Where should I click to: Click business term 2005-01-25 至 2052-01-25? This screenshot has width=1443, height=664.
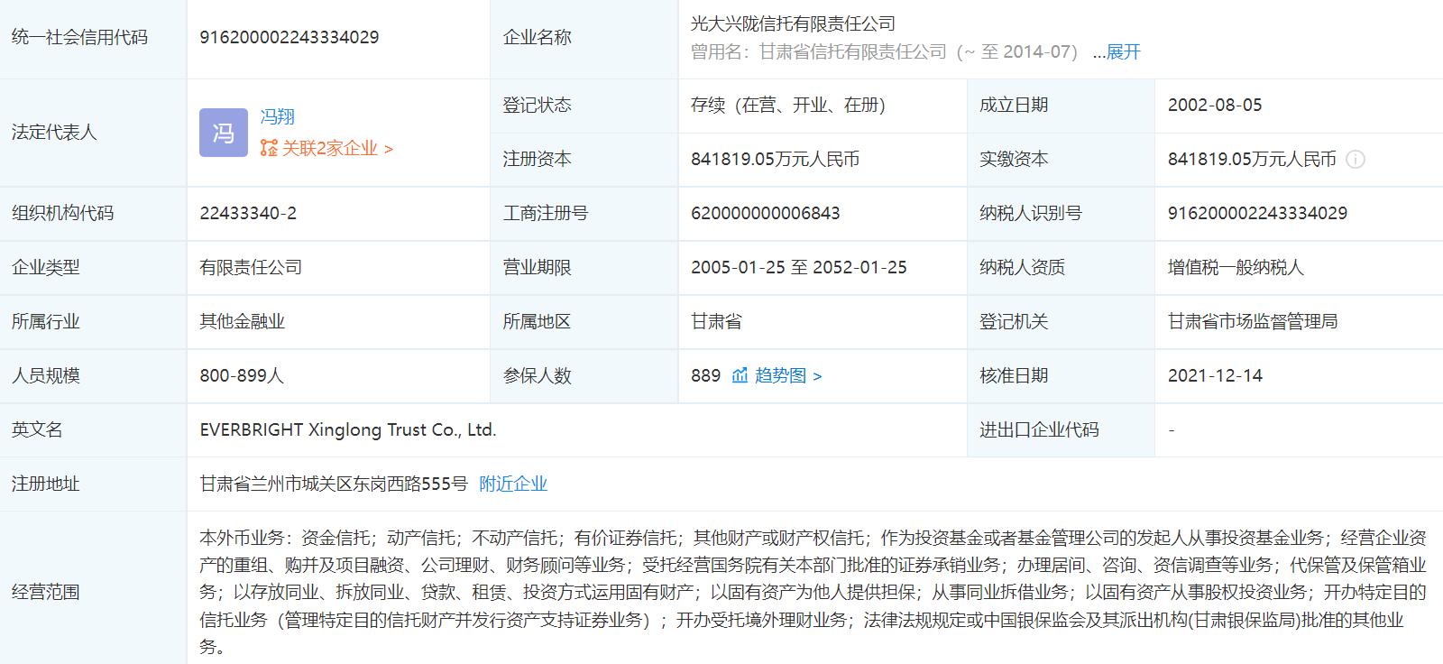(799, 267)
